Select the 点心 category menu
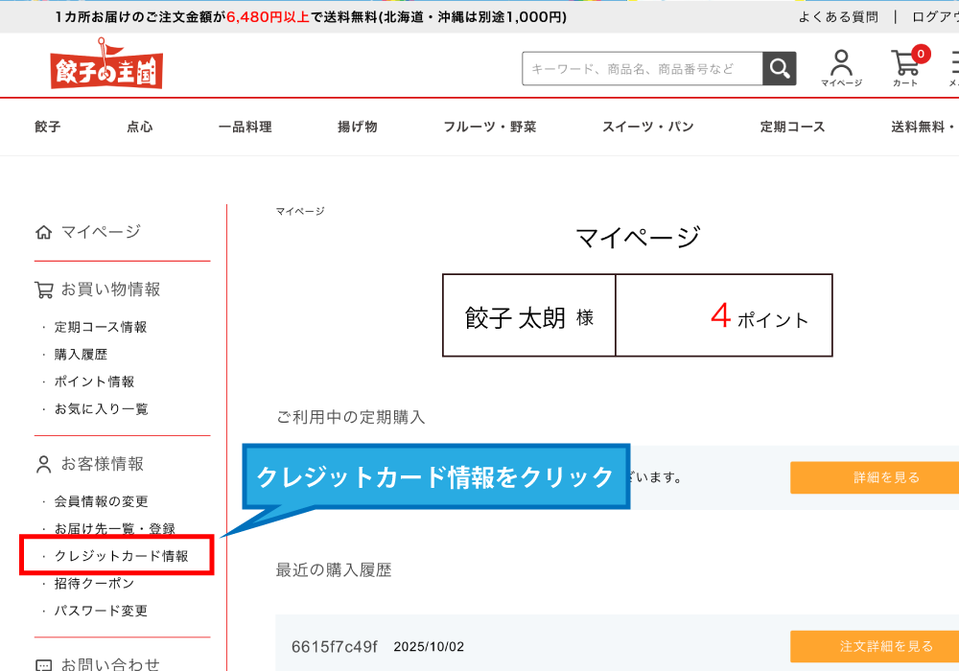 click(140, 127)
